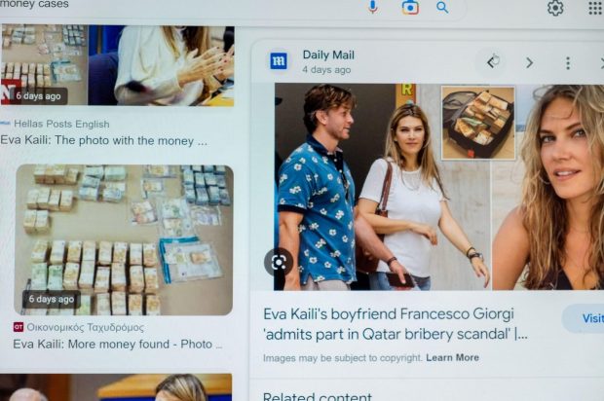Image resolution: width=604 pixels, height=401 pixels.
Task: Click the magnifying glass search button
Action: tap(442, 8)
